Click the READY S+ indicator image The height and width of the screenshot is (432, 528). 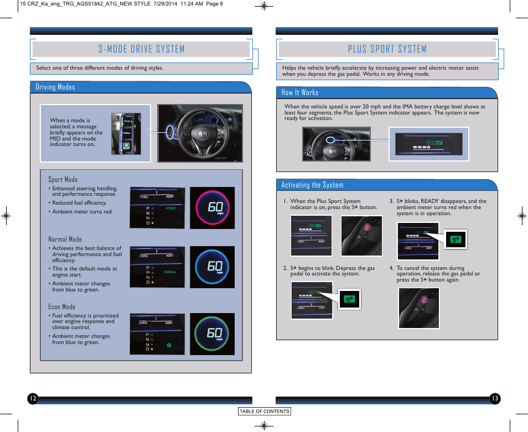coord(429,144)
